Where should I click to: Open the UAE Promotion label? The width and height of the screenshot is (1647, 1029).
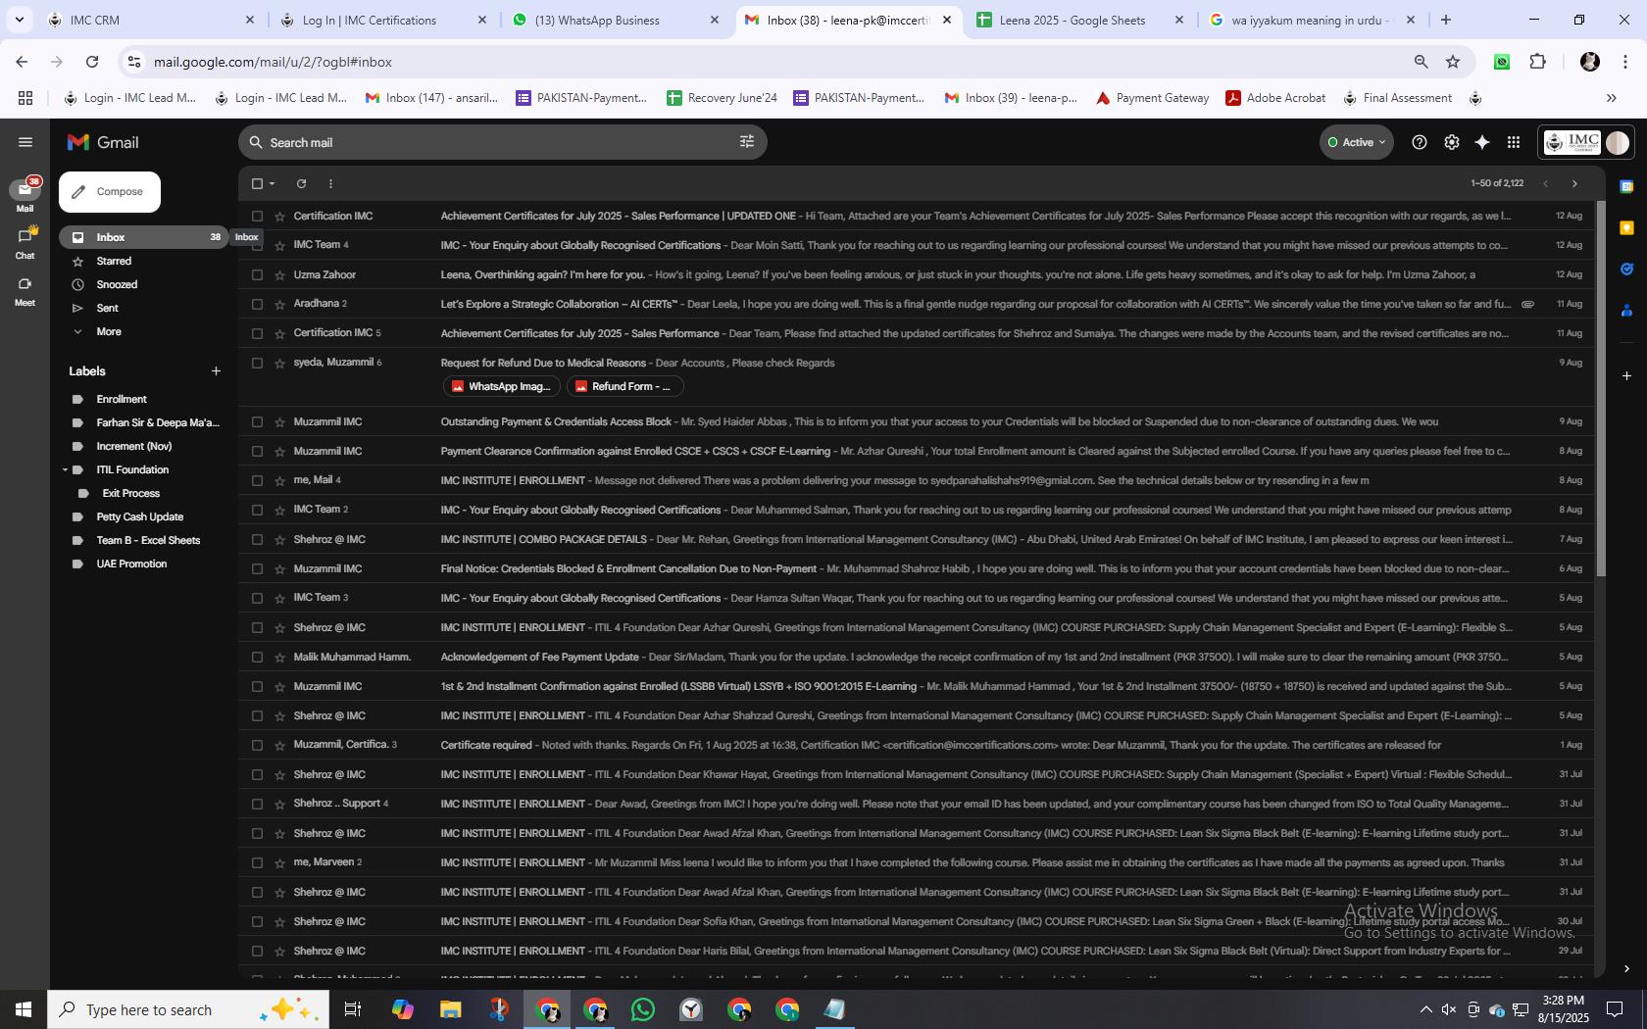point(131,563)
